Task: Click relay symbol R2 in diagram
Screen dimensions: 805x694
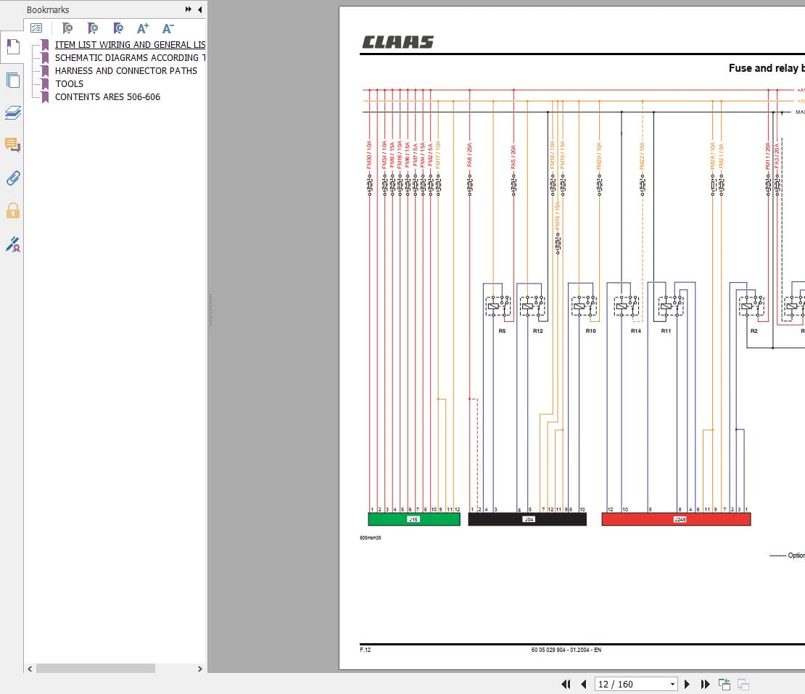Action: pos(751,306)
